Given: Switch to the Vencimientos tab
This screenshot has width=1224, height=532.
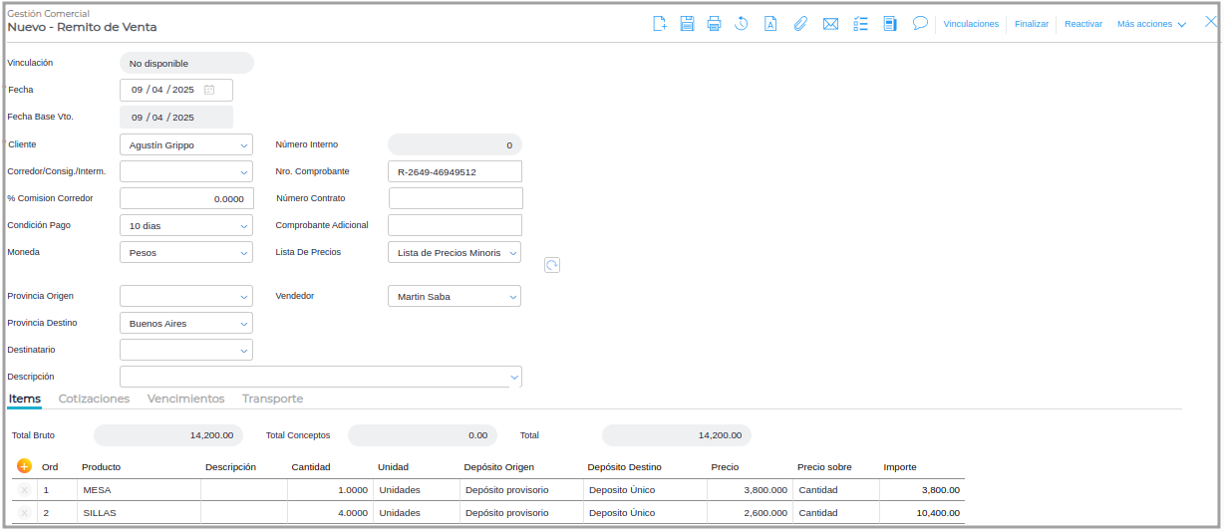Looking at the screenshot, I should pos(185,399).
